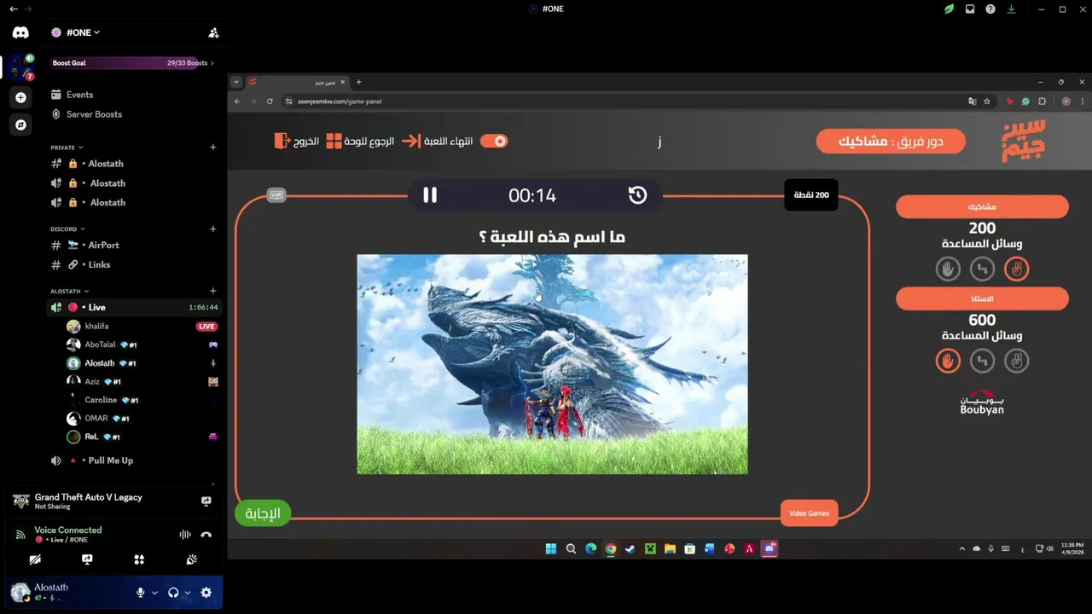Reset the question timer with the rewind icon
Screen dimensions: 1092x614
637,195
